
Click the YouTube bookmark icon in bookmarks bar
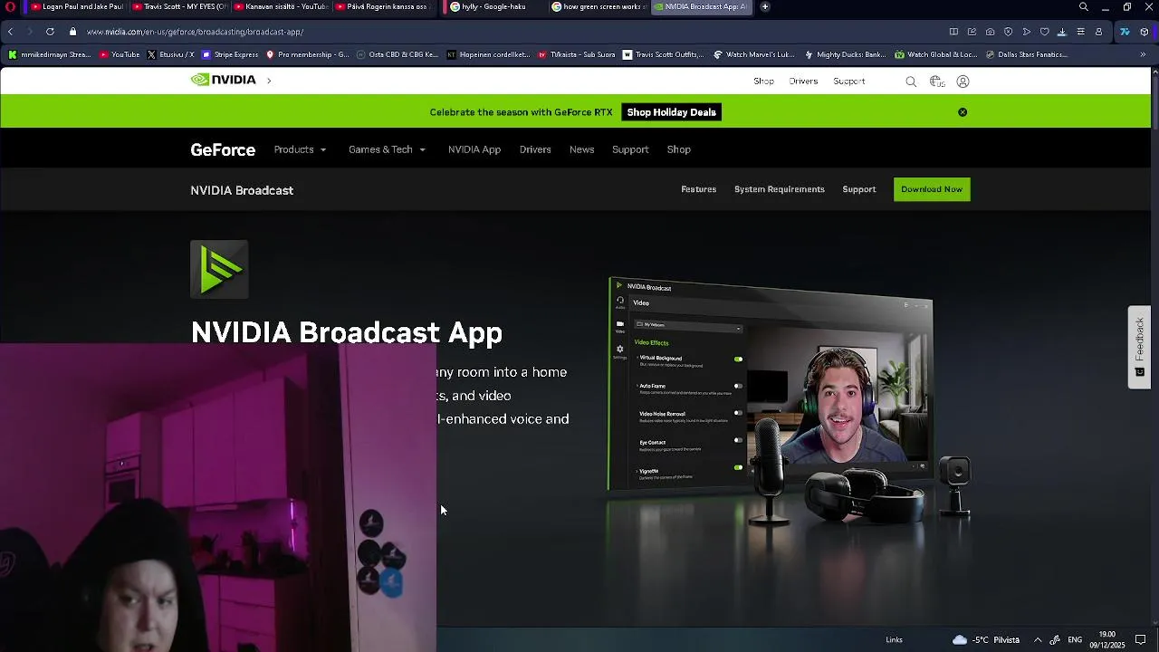(104, 54)
